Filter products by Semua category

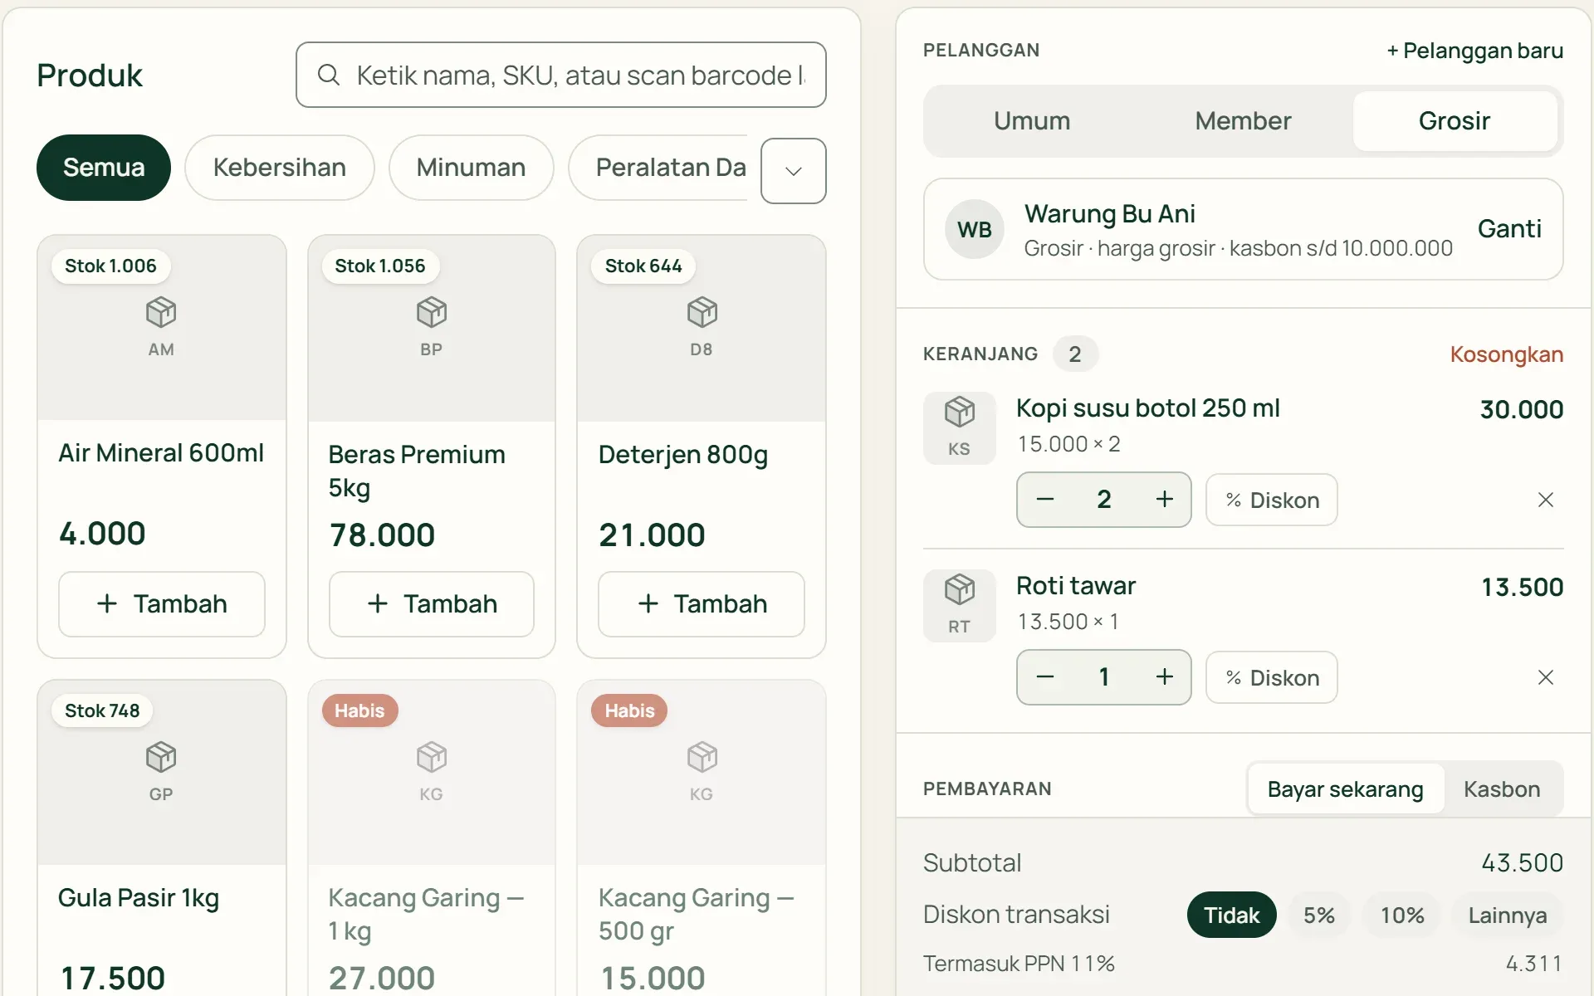pyautogui.click(x=104, y=168)
